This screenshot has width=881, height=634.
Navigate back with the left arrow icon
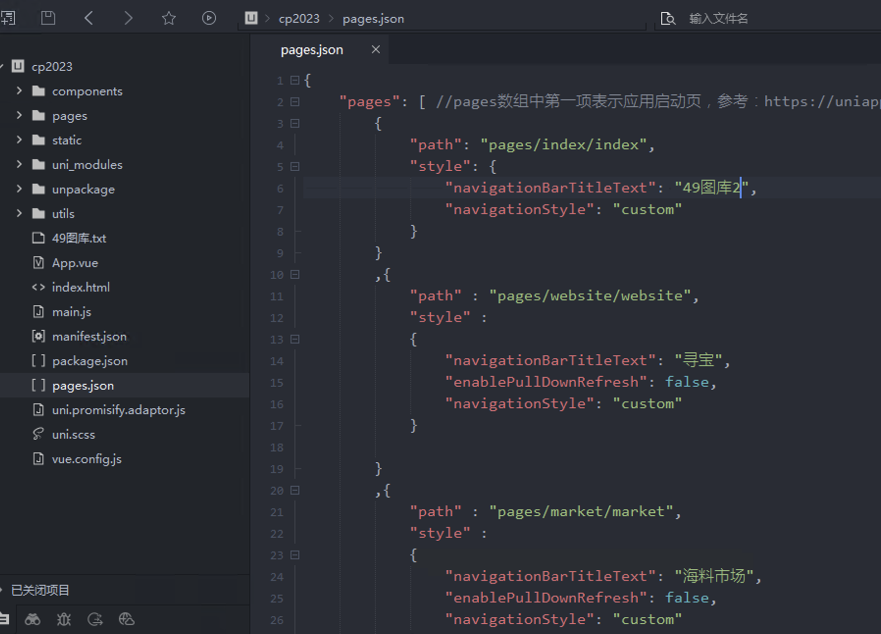click(89, 18)
